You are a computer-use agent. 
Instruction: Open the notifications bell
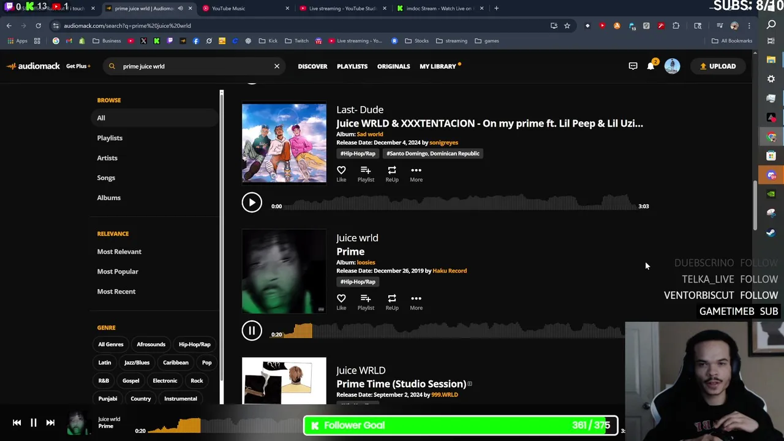pos(651,66)
